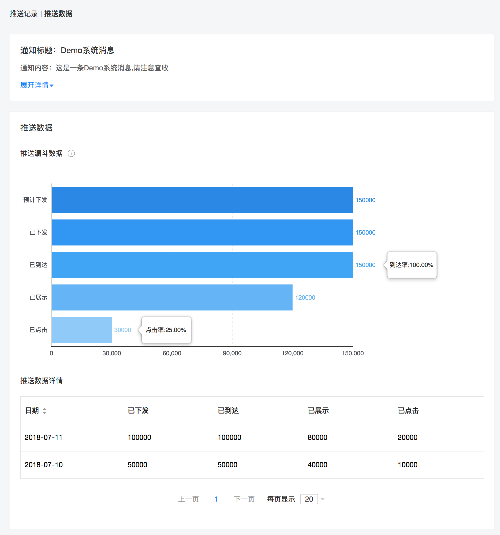
Task: Click the 已到达 bar in funnel chart
Action: click(202, 265)
